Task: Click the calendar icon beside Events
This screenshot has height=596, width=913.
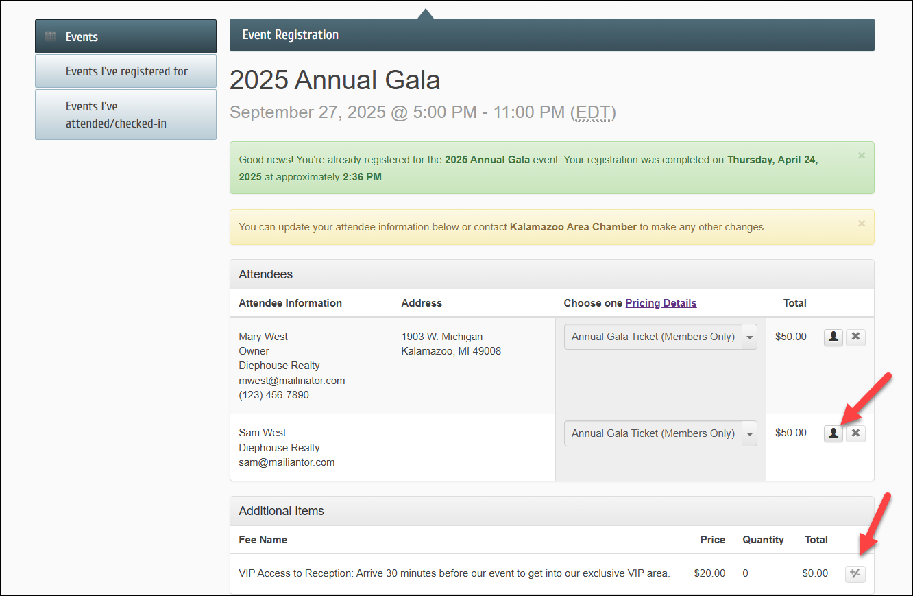Action: coord(50,37)
